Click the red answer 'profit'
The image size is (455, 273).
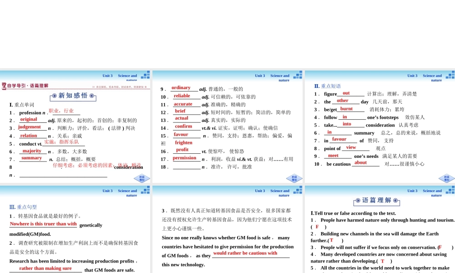pyautogui.click(x=182, y=150)
